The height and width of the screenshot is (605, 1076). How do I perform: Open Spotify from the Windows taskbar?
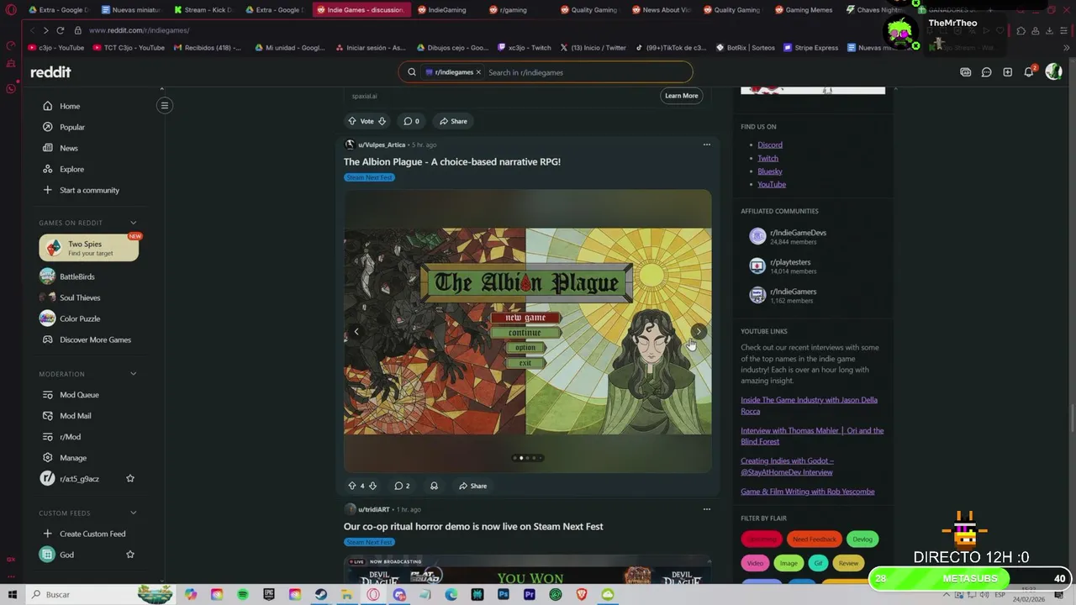[242, 594]
